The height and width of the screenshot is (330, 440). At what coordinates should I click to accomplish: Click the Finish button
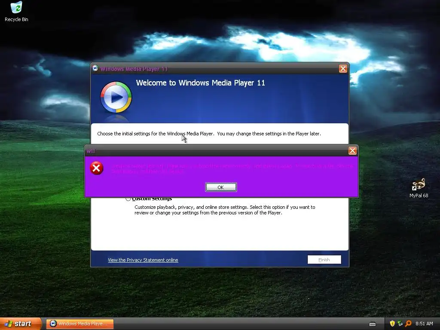click(324, 260)
